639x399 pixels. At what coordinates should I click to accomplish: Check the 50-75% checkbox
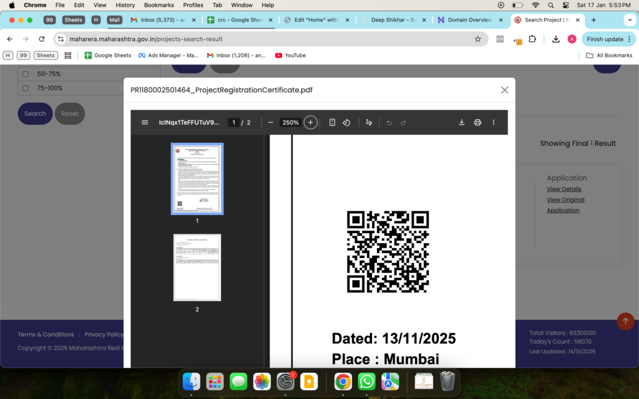[x=26, y=74]
